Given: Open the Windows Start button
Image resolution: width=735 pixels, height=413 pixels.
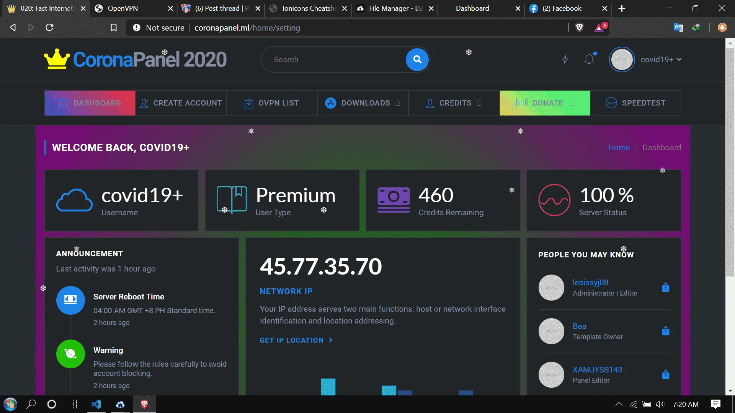Looking at the screenshot, I should [x=10, y=404].
